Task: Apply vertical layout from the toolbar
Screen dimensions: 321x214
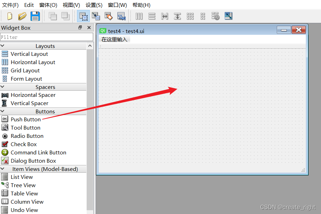Action: (x=152, y=16)
